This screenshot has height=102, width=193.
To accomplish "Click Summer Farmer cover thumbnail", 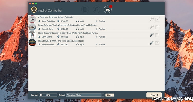I will [32, 35].
